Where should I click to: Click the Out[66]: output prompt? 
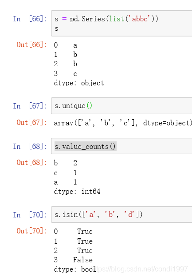point(32,45)
